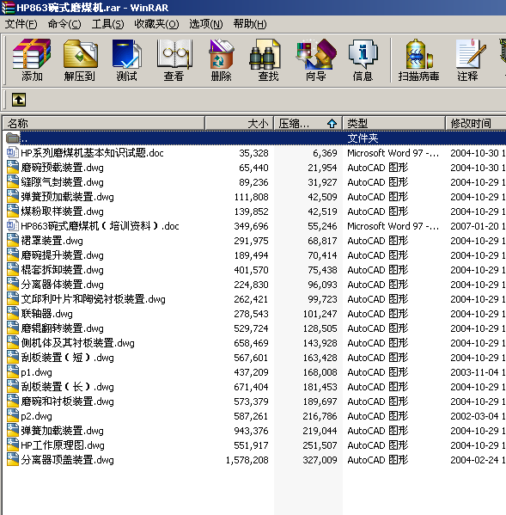The width and height of the screenshot is (506, 515).
Task: Select file 磨碗提升装置.dwg
Action: point(62,255)
